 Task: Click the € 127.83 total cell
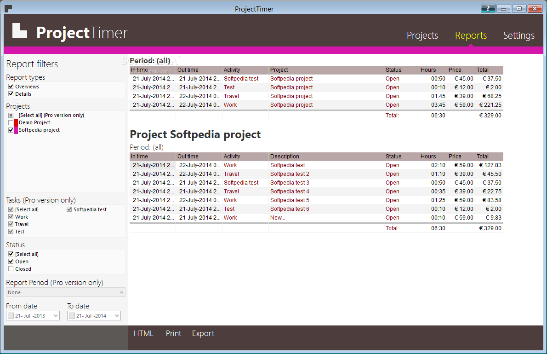[x=490, y=165]
